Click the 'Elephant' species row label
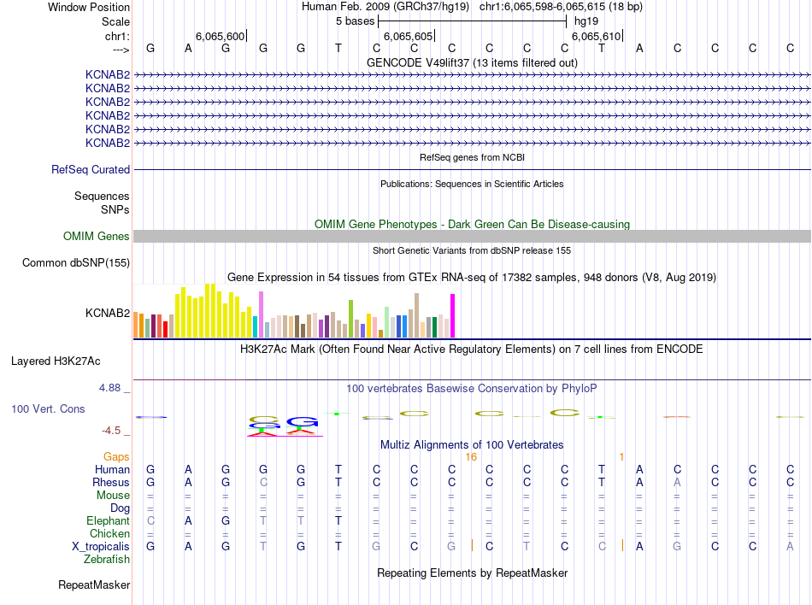Viewport: 812px width, 605px height. (109, 521)
